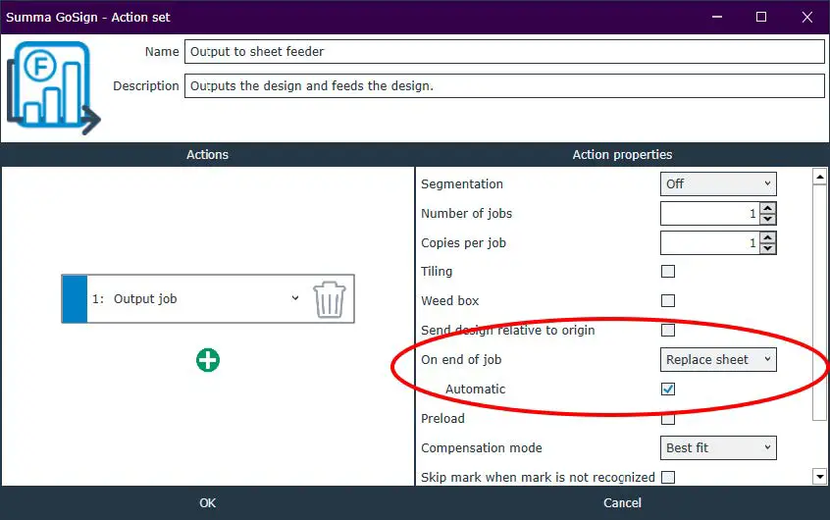Open the Compensation mode dropdown

718,448
